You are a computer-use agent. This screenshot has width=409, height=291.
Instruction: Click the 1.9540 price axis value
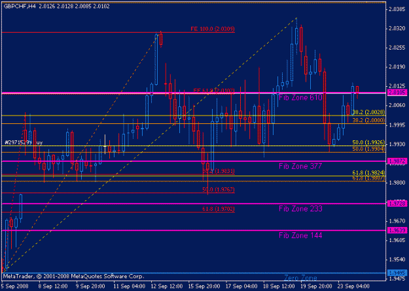tap(397, 260)
